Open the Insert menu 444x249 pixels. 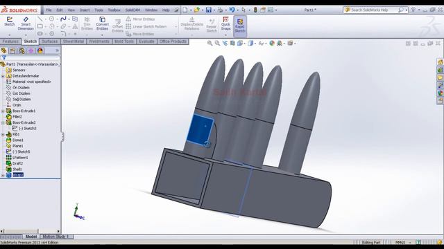85,10
